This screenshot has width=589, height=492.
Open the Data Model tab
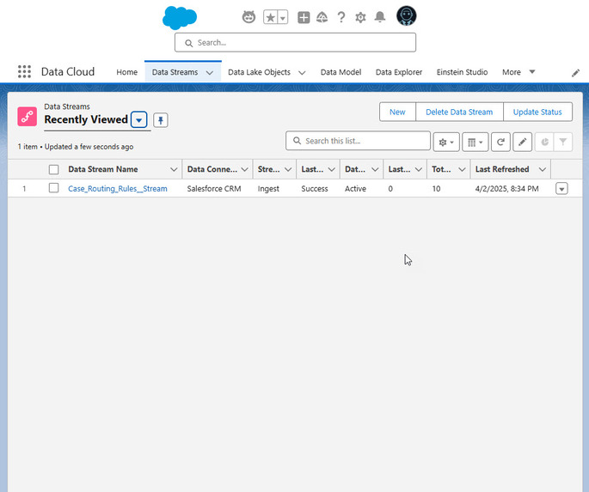tap(341, 72)
